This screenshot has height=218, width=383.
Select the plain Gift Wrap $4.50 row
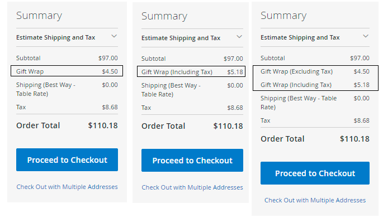coord(67,71)
